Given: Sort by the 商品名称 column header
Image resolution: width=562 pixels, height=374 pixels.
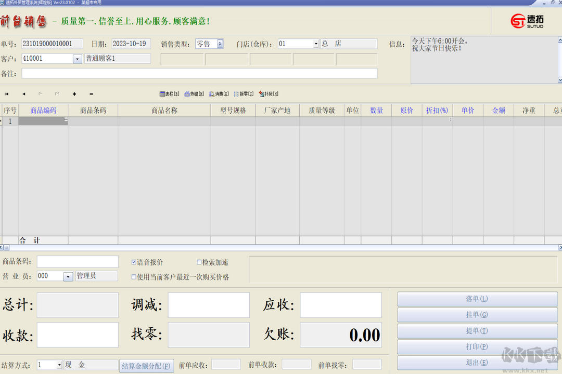Looking at the screenshot, I should click(164, 111).
